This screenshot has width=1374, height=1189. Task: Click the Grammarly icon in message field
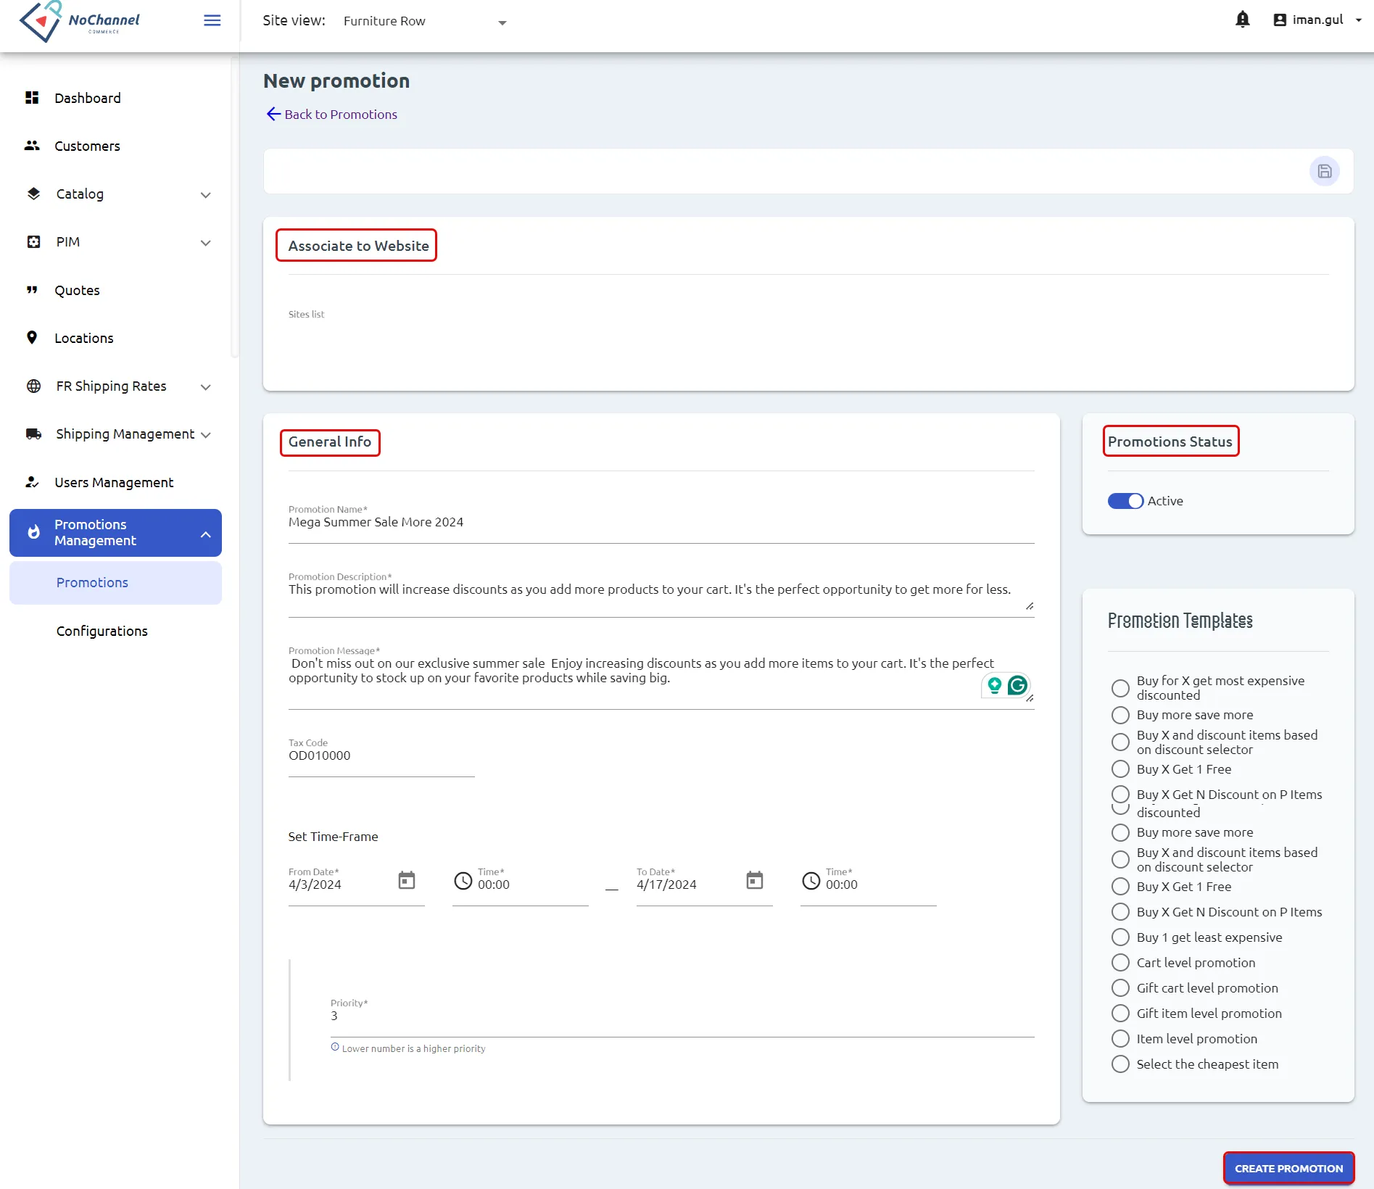pos(1017,685)
